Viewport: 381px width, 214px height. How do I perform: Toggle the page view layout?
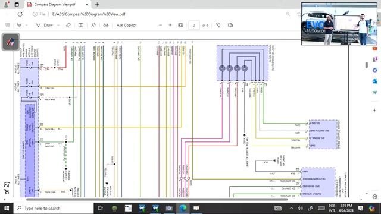click(81, 25)
